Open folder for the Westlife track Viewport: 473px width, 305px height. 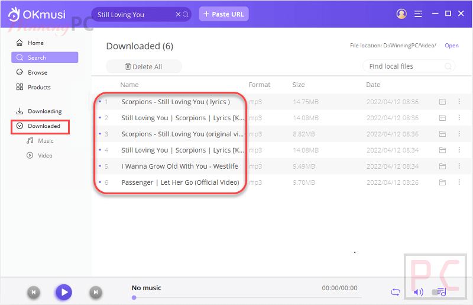click(442, 166)
